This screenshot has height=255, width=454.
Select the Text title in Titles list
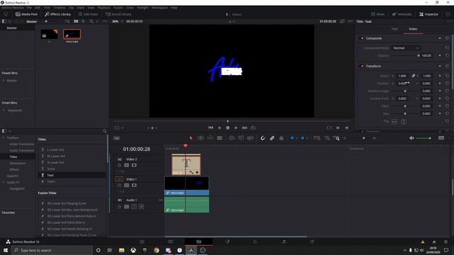click(x=72, y=175)
